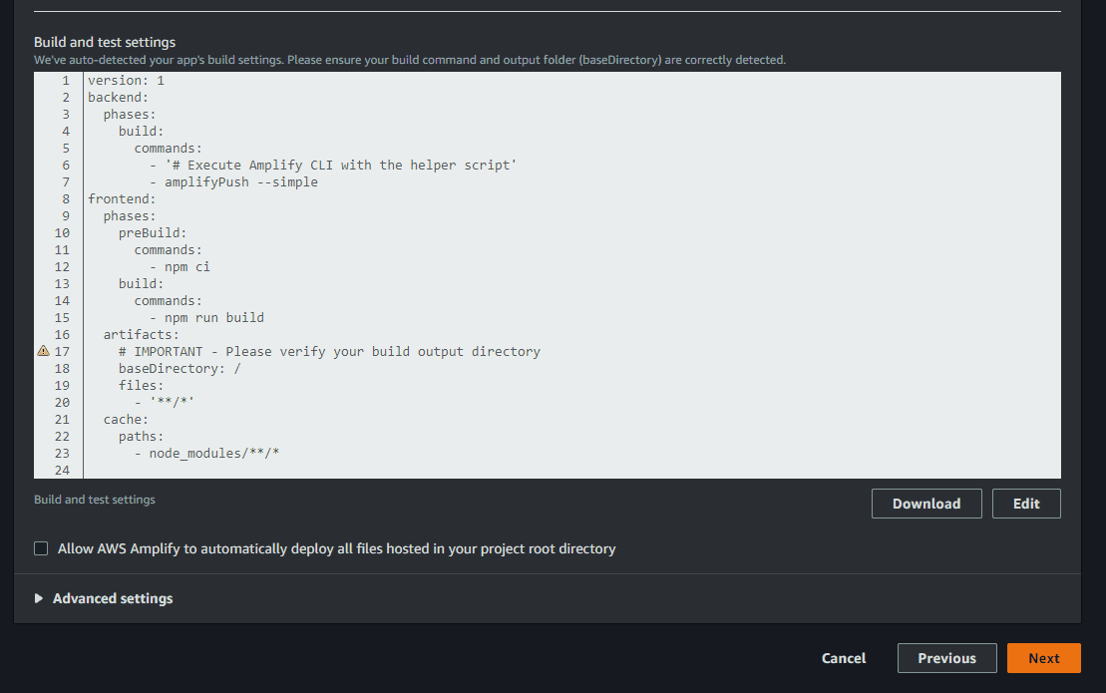
Task: Go back using the Previous button
Action: coord(945,658)
